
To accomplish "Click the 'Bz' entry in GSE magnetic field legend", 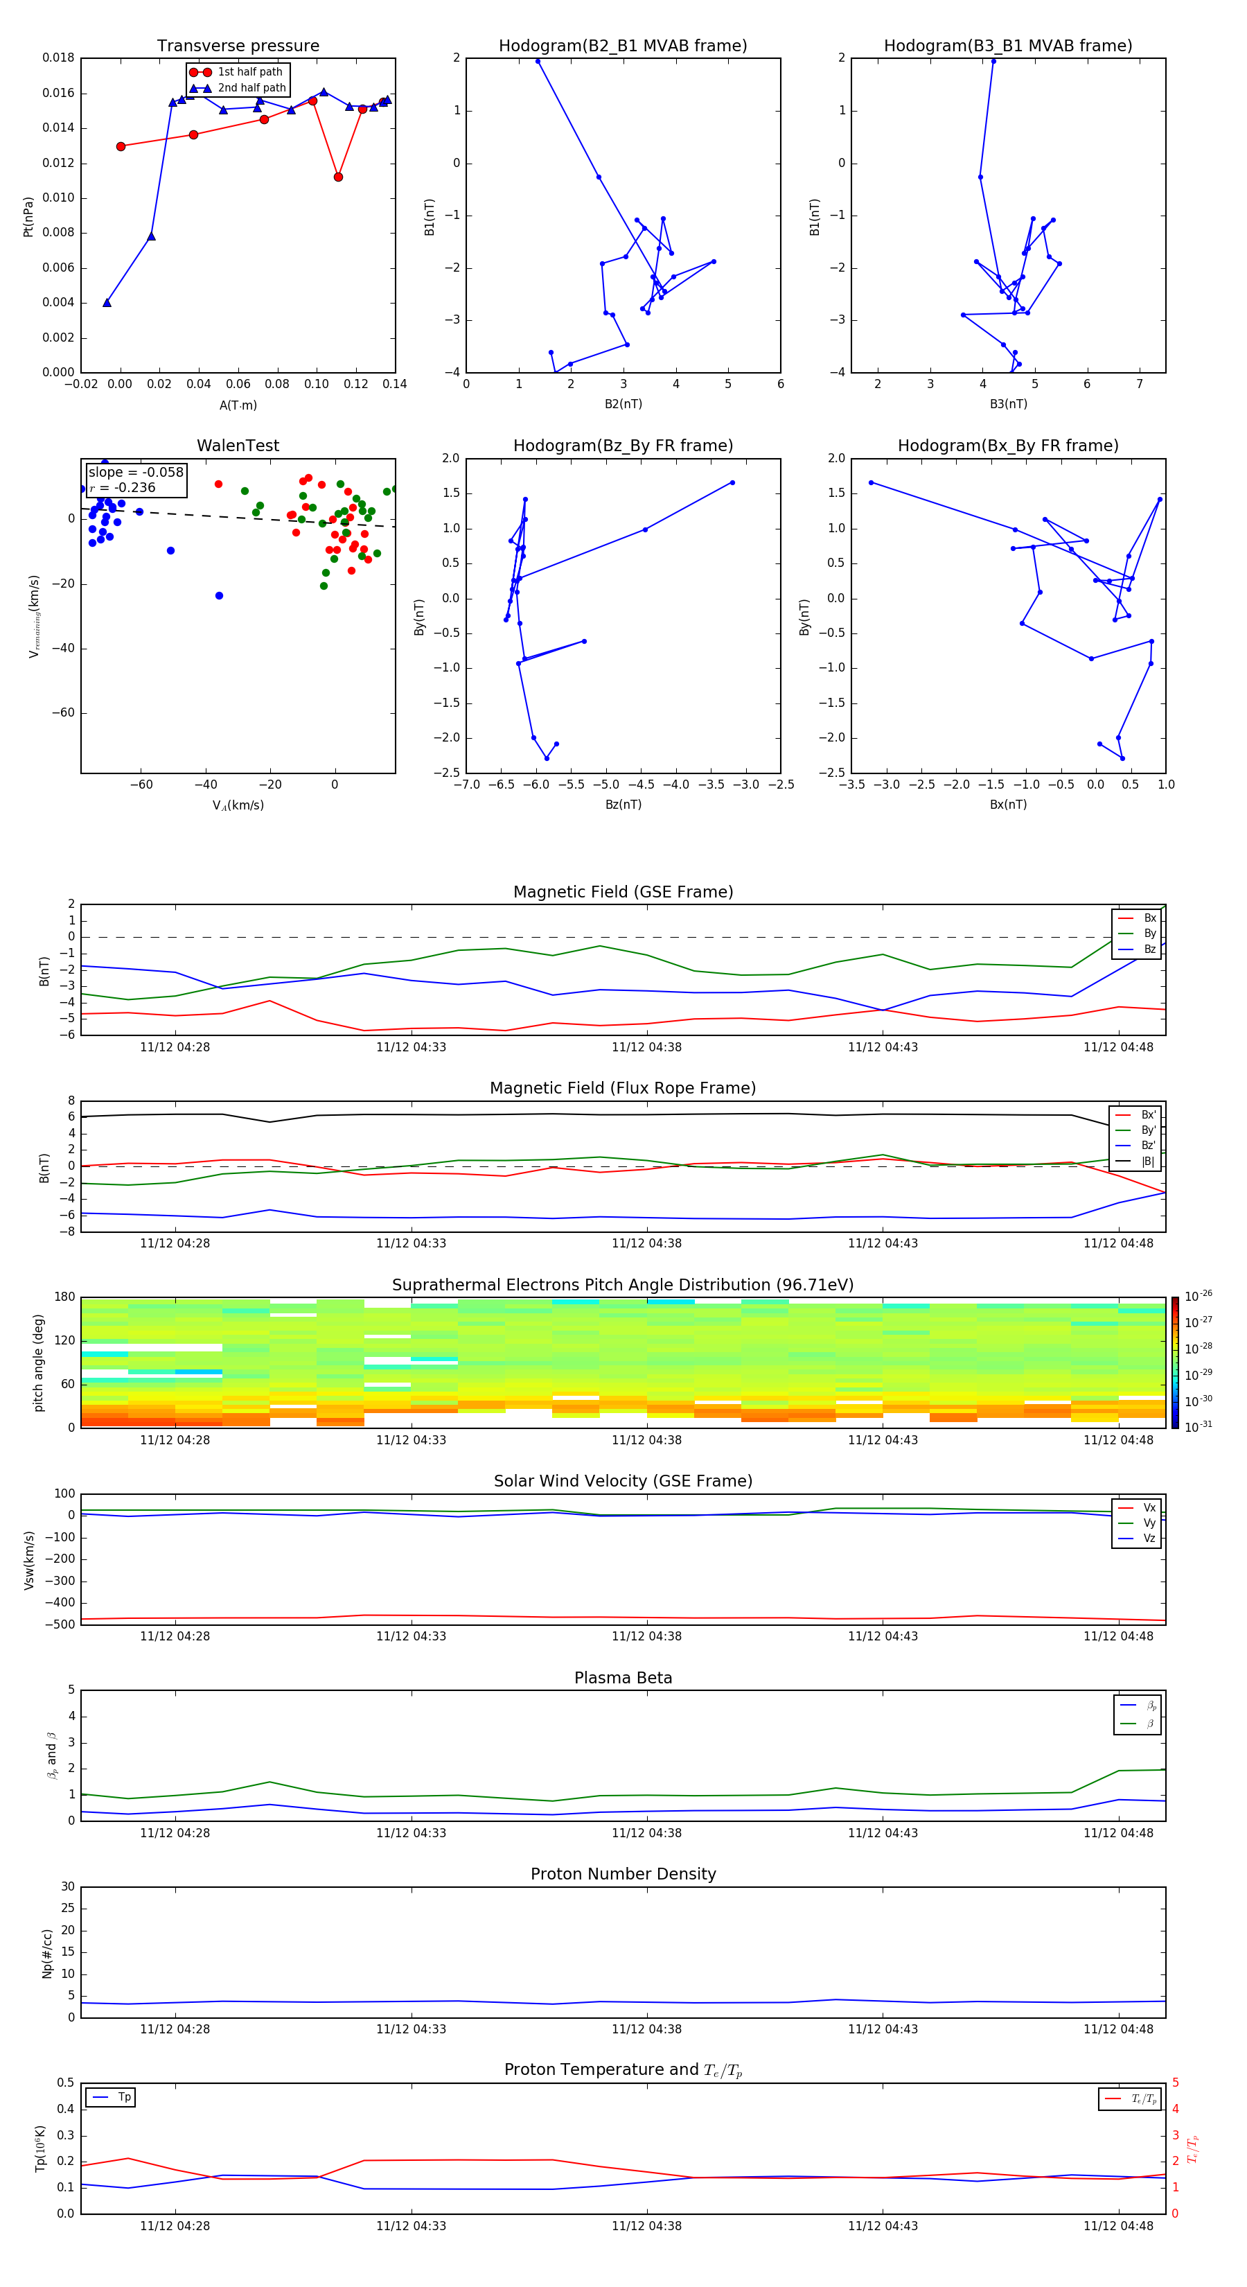I will click(x=1138, y=950).
